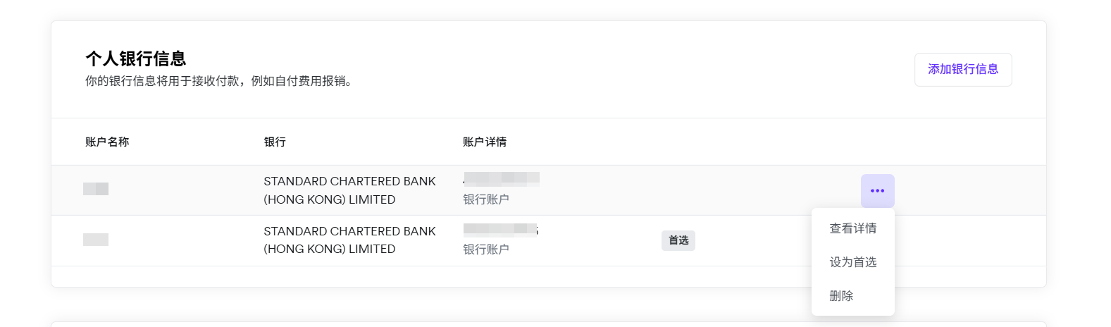Click the blurred account name in first row
Screen dimensions: 1111x327
96,189
